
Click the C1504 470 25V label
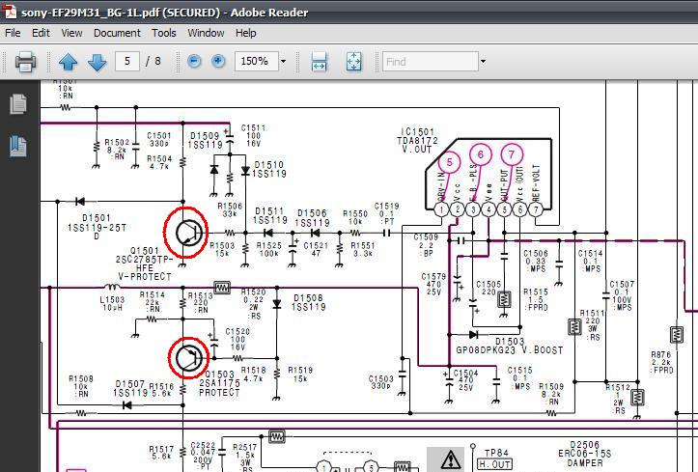(465, 380)
